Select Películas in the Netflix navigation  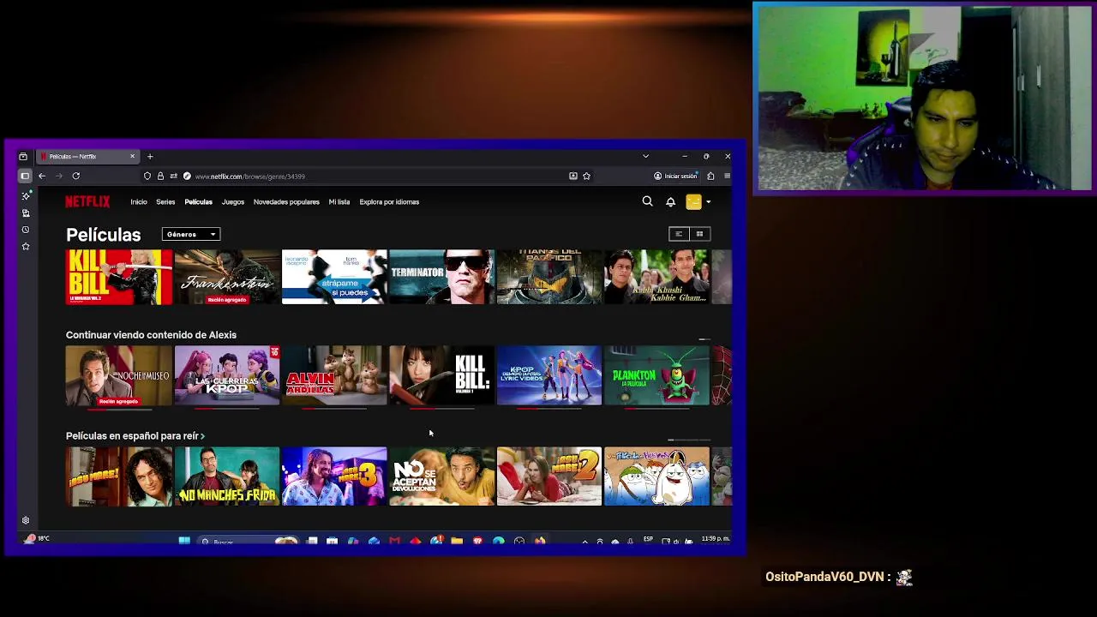198,202
